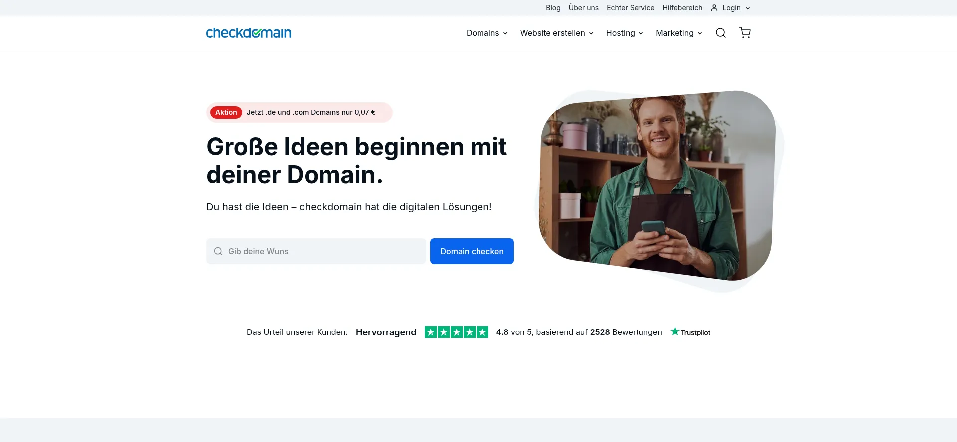The image size is (957, 442).
Task: Expand the Hosting menu
Action: point(625,33)
